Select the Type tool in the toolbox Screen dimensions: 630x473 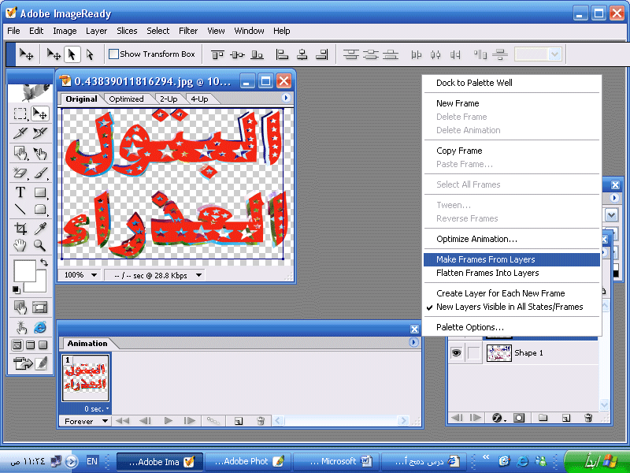(x=20, y=192)
